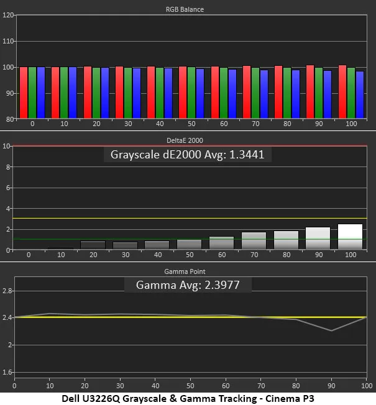Select the DeltaE 2000 bar at 90

click(318, 239)
